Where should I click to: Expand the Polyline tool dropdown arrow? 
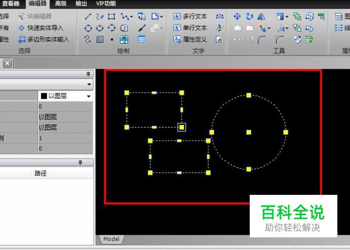(x=132, y=17)
